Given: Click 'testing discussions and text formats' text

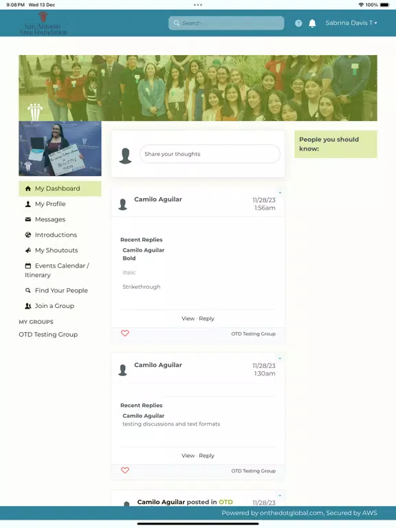Looking at the screenshot, I should (171, 424).
